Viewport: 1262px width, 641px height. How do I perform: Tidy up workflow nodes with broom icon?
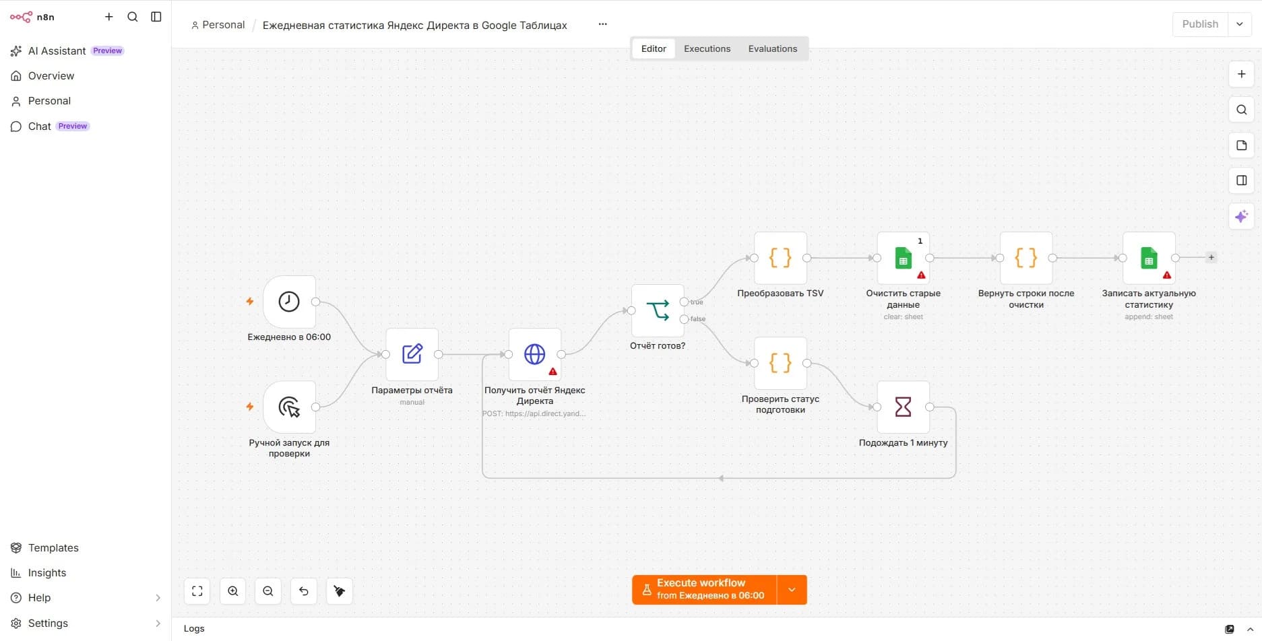tap(340, 591)
